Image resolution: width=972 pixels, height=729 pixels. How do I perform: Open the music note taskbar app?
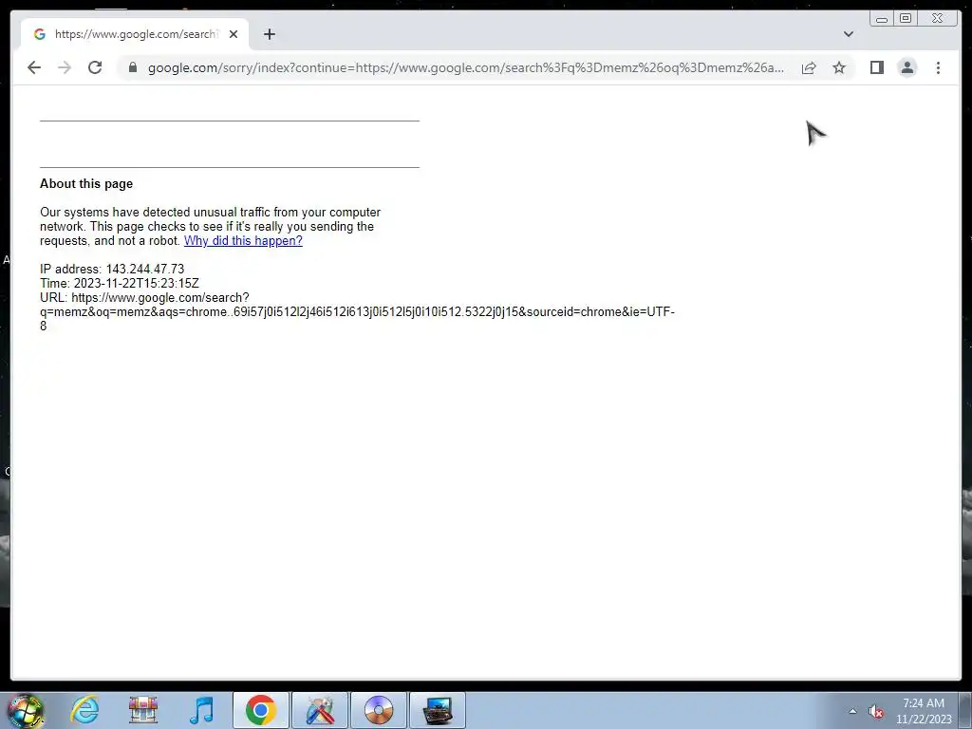[201, 710]
